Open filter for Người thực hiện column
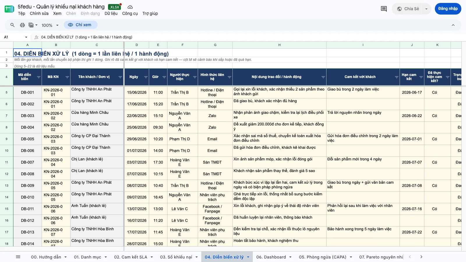 [x=195, y=77]
